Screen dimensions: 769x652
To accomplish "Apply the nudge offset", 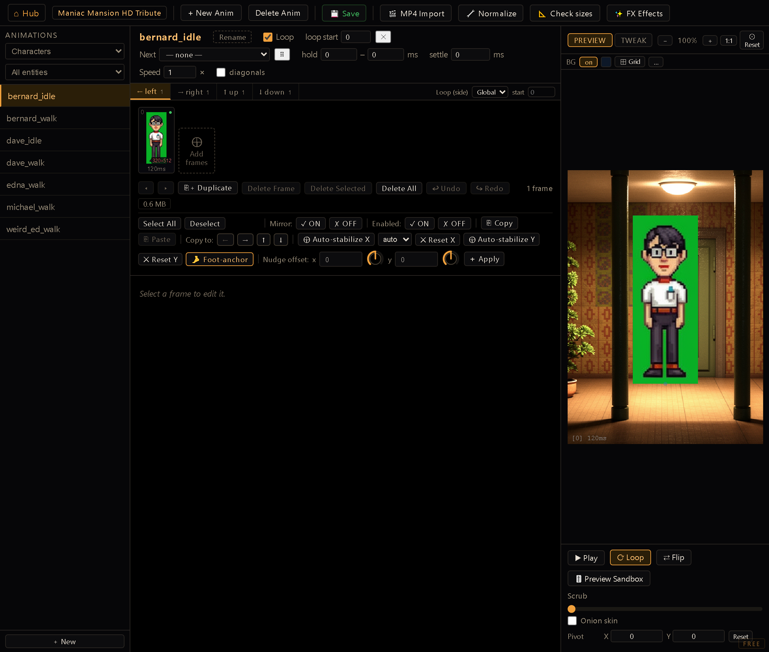I will coord(484,259).
